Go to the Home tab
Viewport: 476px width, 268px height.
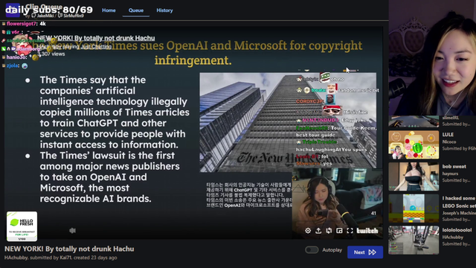(x=109, y=10)
